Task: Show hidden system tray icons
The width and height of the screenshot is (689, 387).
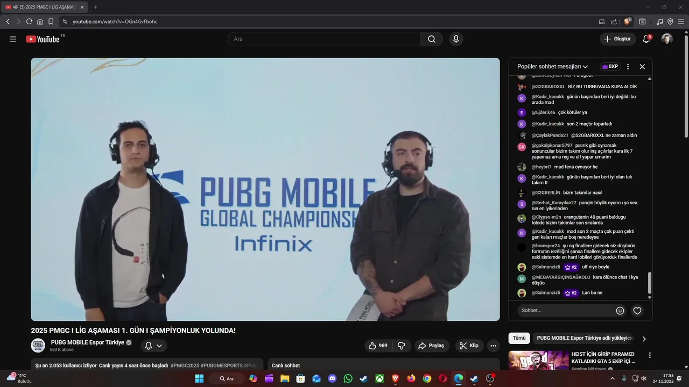Action: coord(612,378)
